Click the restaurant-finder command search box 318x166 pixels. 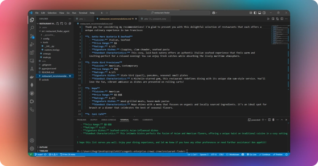(160, 13)
